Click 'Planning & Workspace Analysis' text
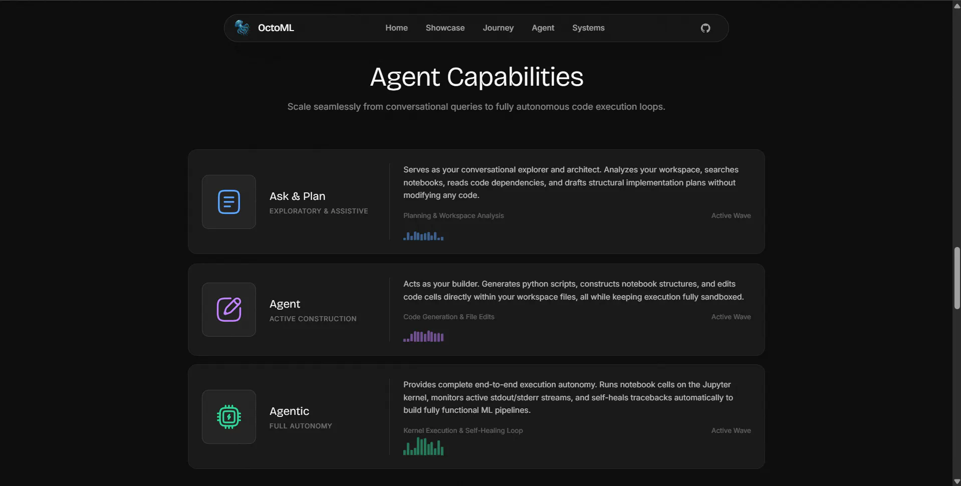 pos(453,215)
